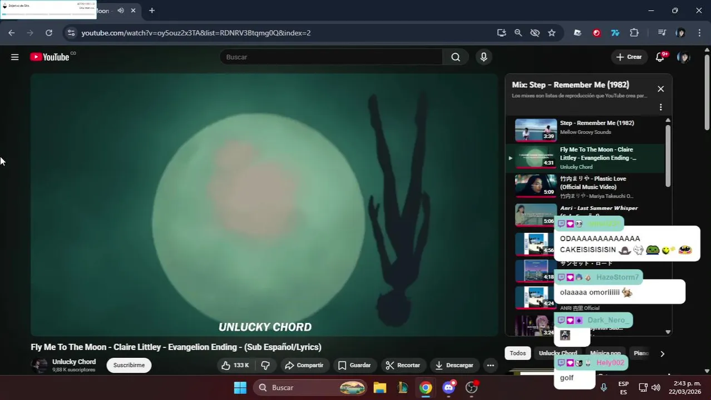711x400 pixels.
Task: Open the zoom magnifier in the address bar
Action: click(518, 33)
